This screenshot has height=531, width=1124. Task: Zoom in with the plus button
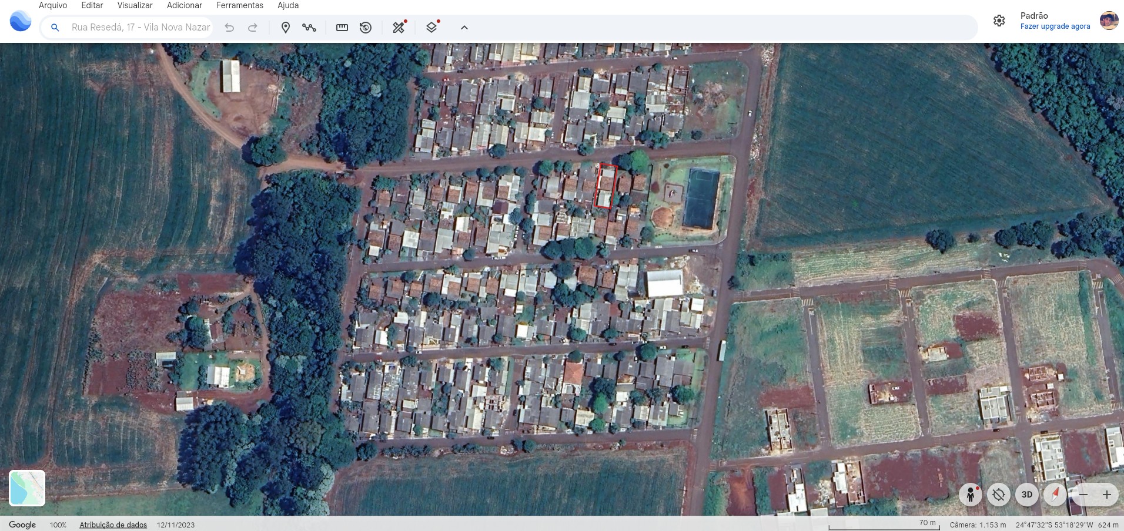click(1107, 495)
